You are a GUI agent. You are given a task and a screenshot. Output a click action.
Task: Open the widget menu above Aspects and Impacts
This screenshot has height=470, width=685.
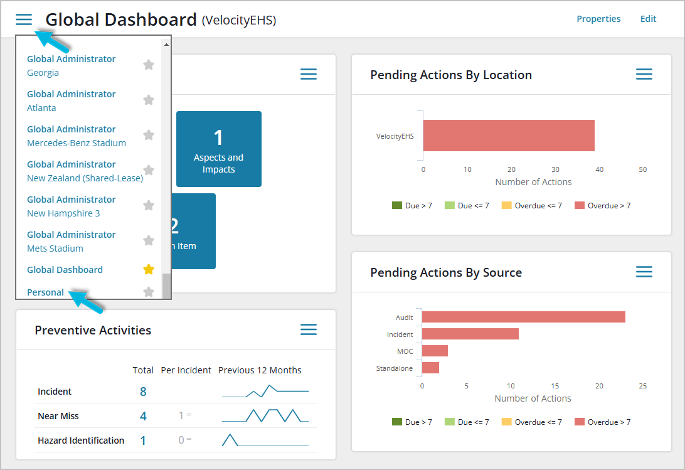309,75
